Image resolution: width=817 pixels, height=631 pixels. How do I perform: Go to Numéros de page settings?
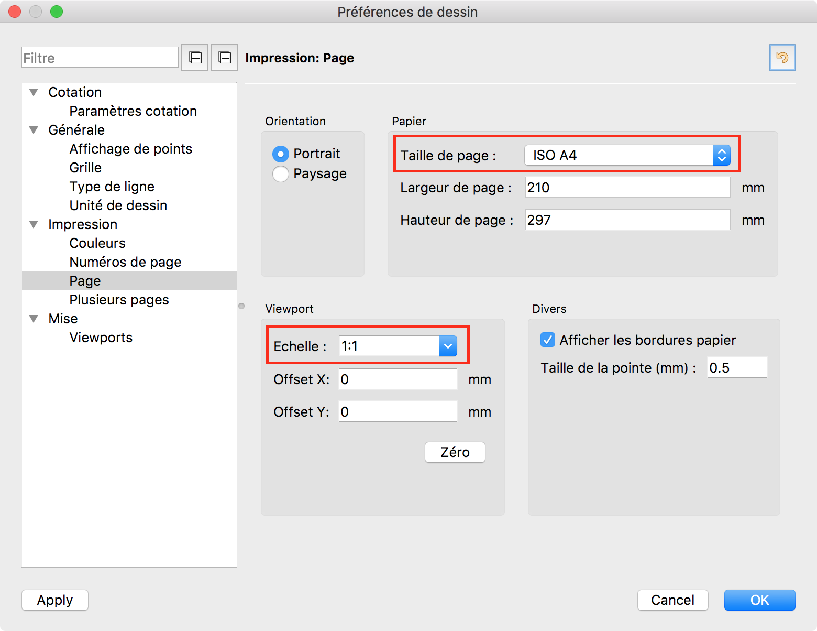point(125,262)
